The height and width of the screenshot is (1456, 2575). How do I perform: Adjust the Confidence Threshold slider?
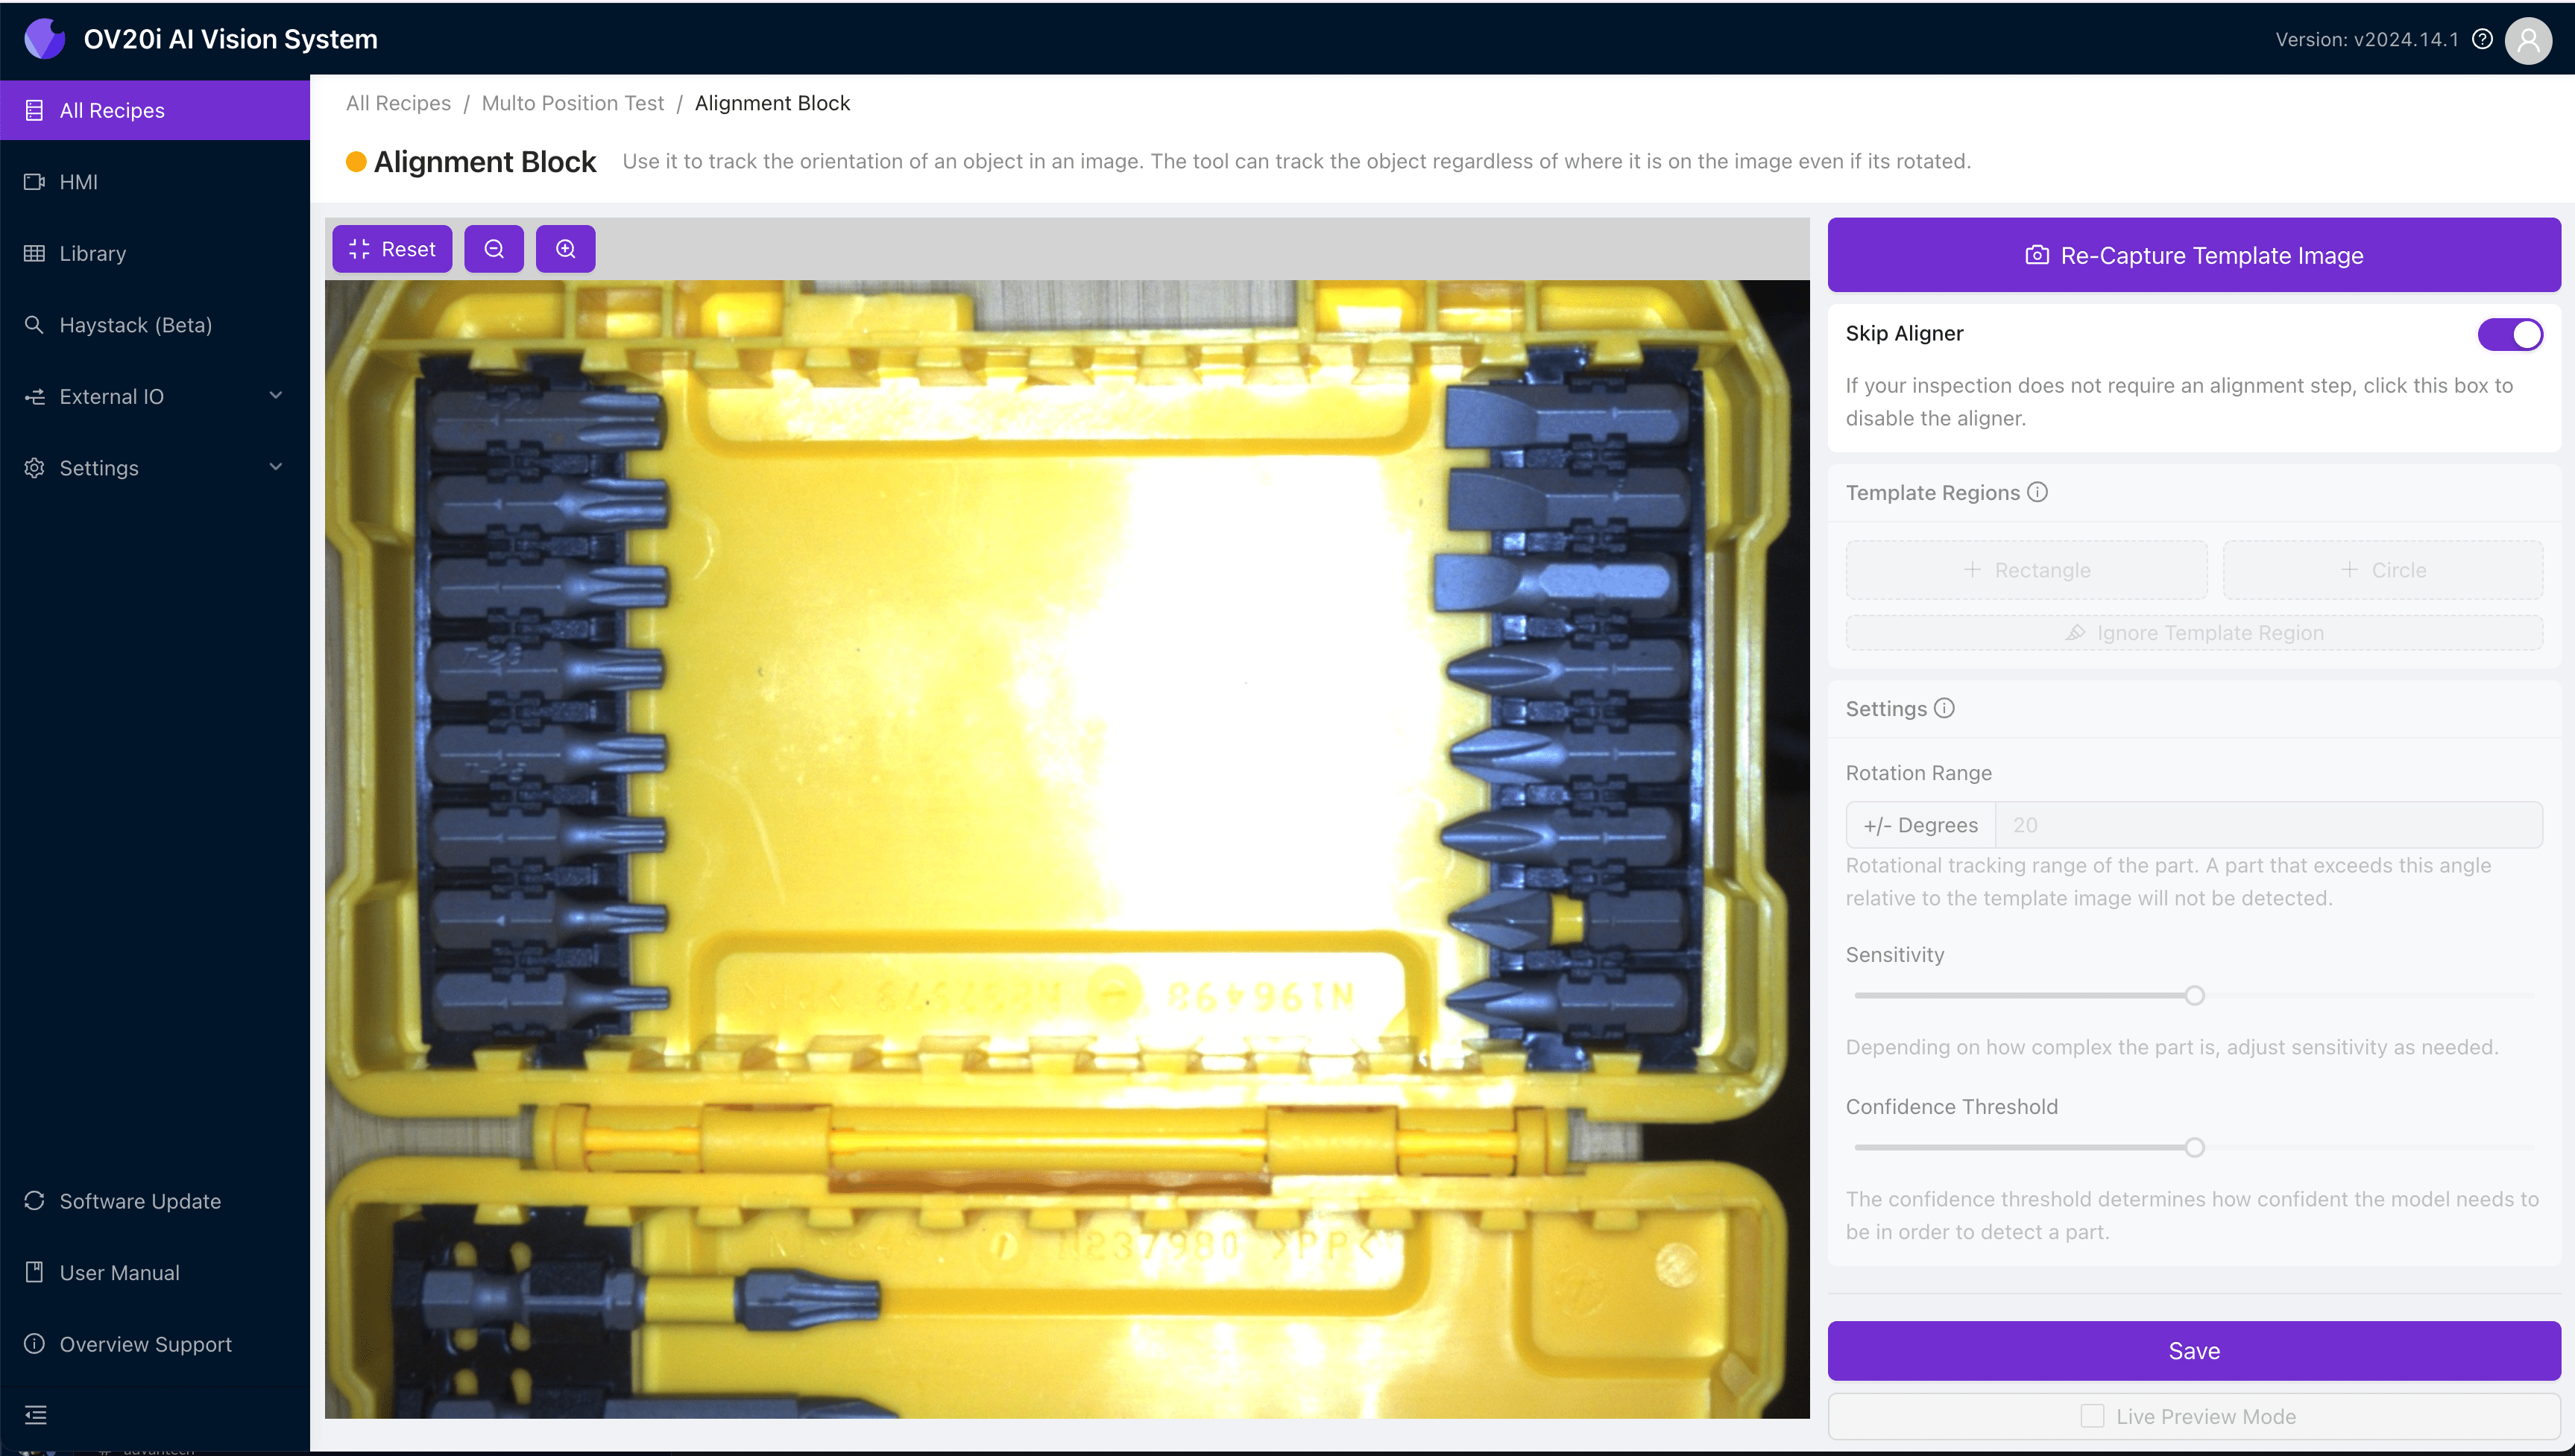point(2194,1147)
